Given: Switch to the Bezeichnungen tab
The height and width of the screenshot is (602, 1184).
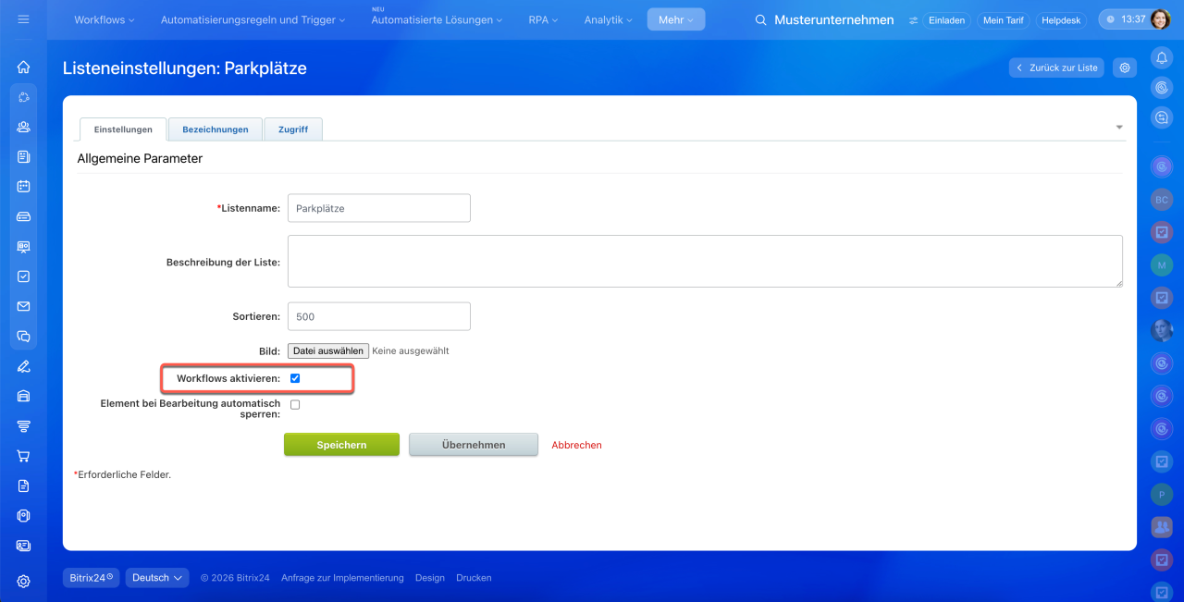Looking at the screenshot, I should [216, 129].
